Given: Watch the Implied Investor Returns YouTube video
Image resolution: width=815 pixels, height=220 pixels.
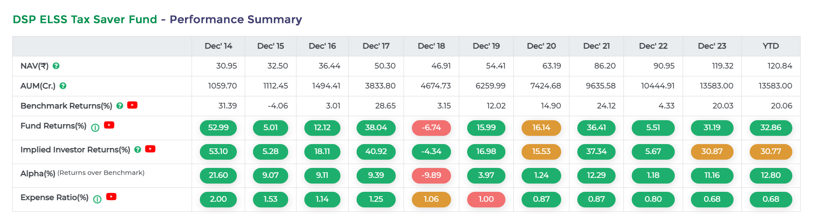Looking at the screenshot, I should (x=150, y=149).
